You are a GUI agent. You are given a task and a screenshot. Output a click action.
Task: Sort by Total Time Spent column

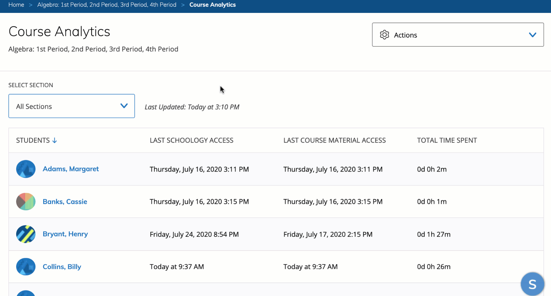click(x=447, y=141)
